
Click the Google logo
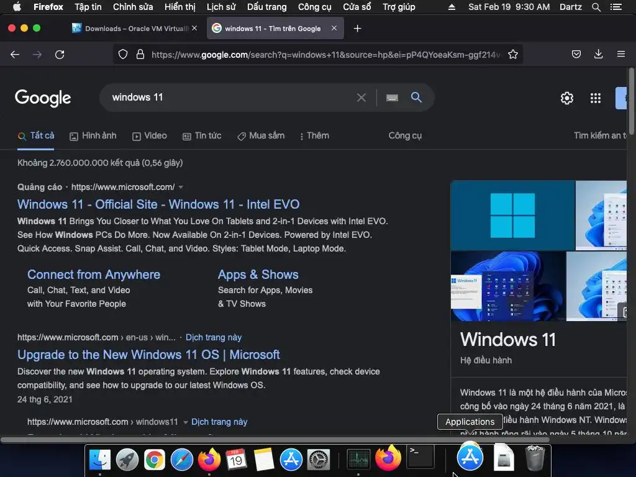coord(43,98)
